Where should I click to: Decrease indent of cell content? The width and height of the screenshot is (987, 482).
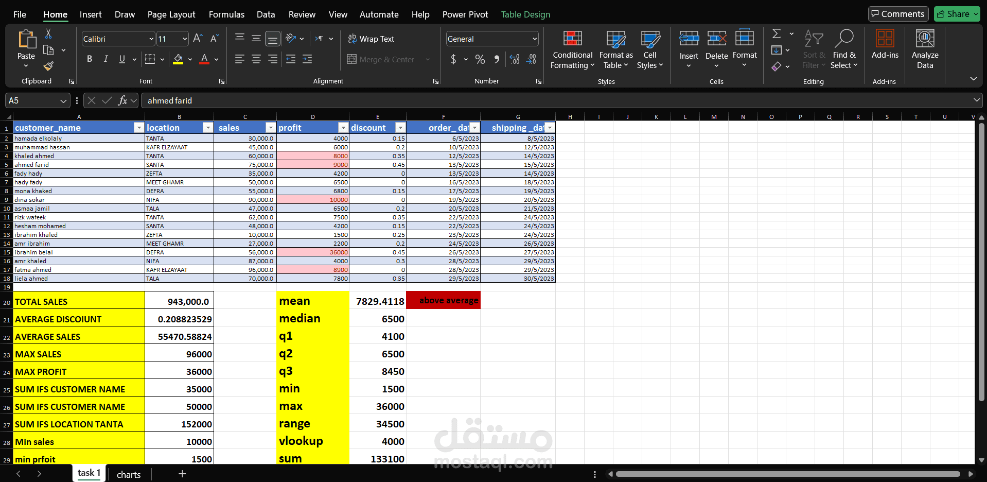pos(291,59)
